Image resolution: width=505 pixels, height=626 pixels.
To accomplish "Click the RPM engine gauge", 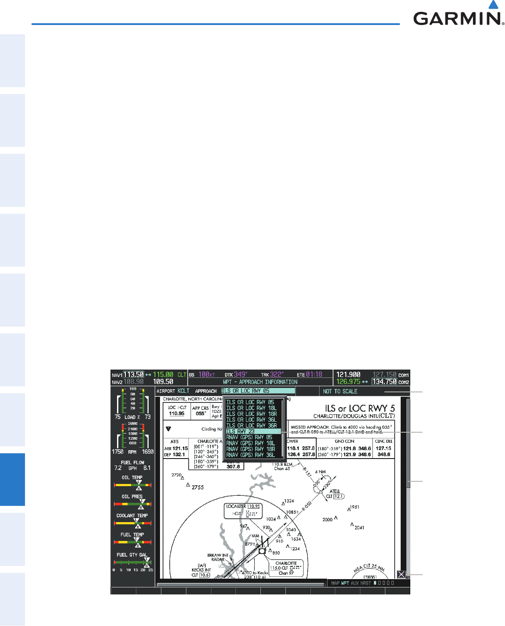I will point(133,438).
